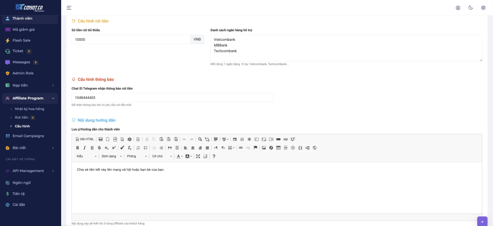The image size is (493, 226).
Task: Open the text color picker in editor
Action: coord(179,156)
